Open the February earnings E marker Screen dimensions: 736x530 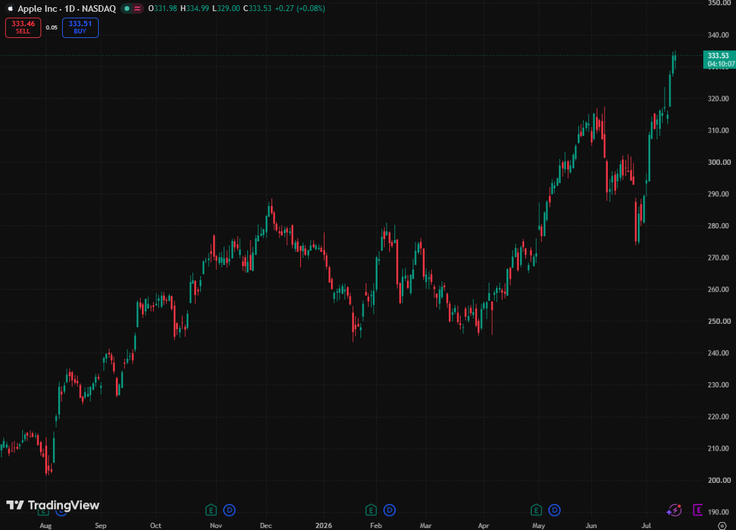371,510
